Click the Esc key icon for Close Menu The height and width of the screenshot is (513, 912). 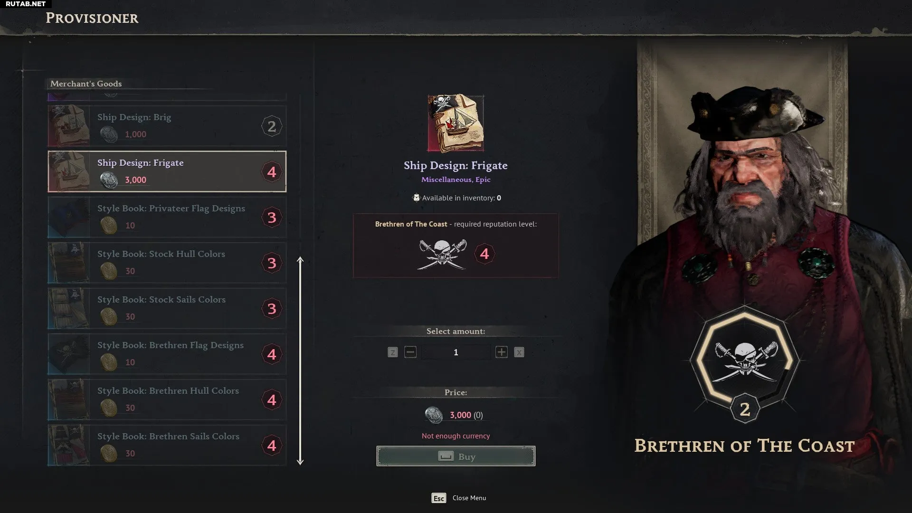438,498
